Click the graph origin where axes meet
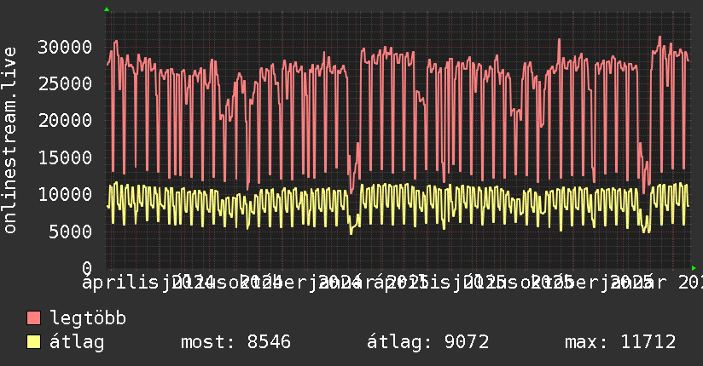This screenshot has height=366, width=703. coord(107,267)
